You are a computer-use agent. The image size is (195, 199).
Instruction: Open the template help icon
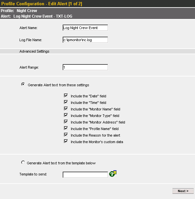coord(113,174)
